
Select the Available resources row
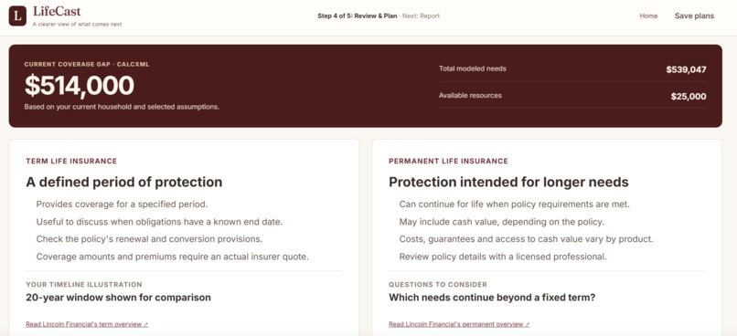(572, 96)
